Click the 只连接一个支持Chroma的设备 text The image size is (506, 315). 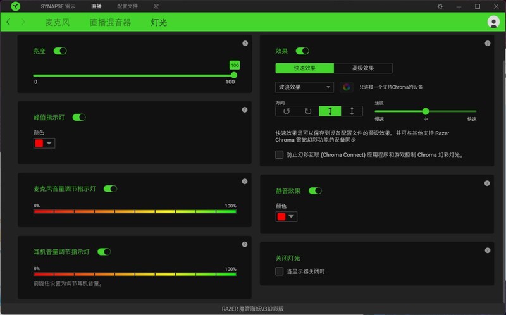pyautogui.click(x=391, y=87)
